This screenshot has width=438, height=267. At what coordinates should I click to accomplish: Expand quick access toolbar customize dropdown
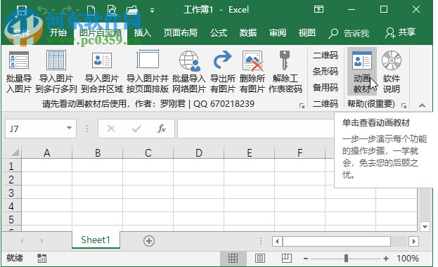point(153,11)
